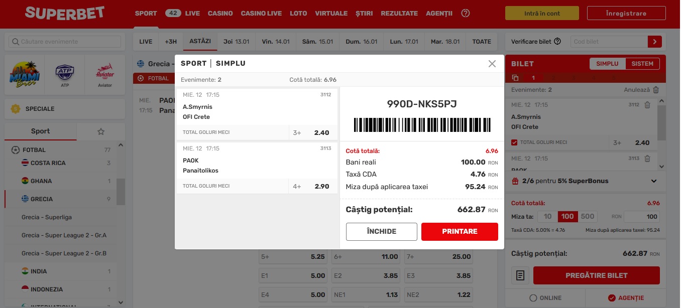681x308 pixels.
Task: Switch to the favorites star tab
Action: (x=101, y=131)
